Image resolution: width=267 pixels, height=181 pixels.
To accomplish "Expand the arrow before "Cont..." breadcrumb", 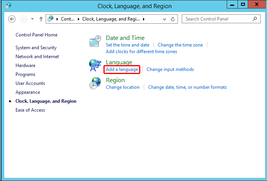I will 57,19.
